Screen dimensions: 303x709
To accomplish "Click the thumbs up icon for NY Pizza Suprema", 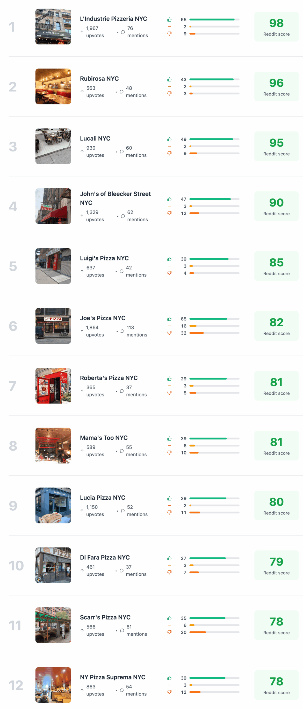I will [x=169, y=678].
